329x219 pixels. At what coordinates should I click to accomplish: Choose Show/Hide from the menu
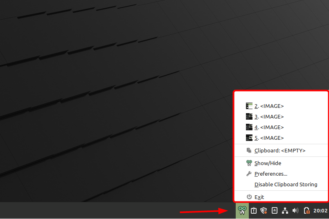281,163
